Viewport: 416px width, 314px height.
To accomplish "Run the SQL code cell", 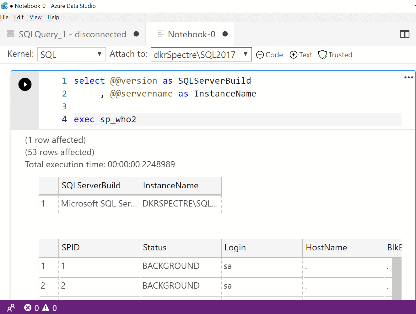I will (x=25, y=84).
